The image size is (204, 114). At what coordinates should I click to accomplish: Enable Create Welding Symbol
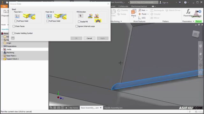(x=13, y=33)
